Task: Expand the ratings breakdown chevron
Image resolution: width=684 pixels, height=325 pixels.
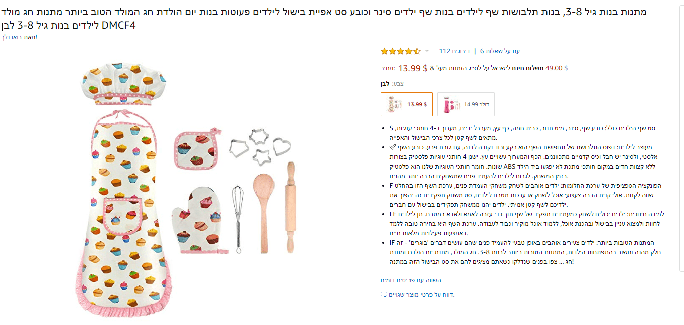Action: pyautogui.click(x=427, y=51)
